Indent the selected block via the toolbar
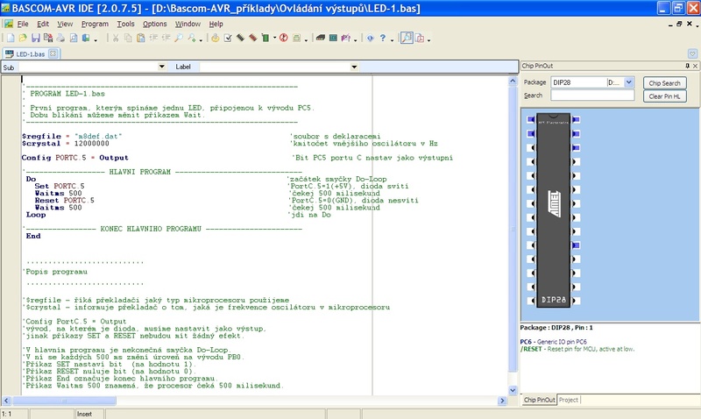The width and height of the screenshot is (701, 419). point(152,38)
